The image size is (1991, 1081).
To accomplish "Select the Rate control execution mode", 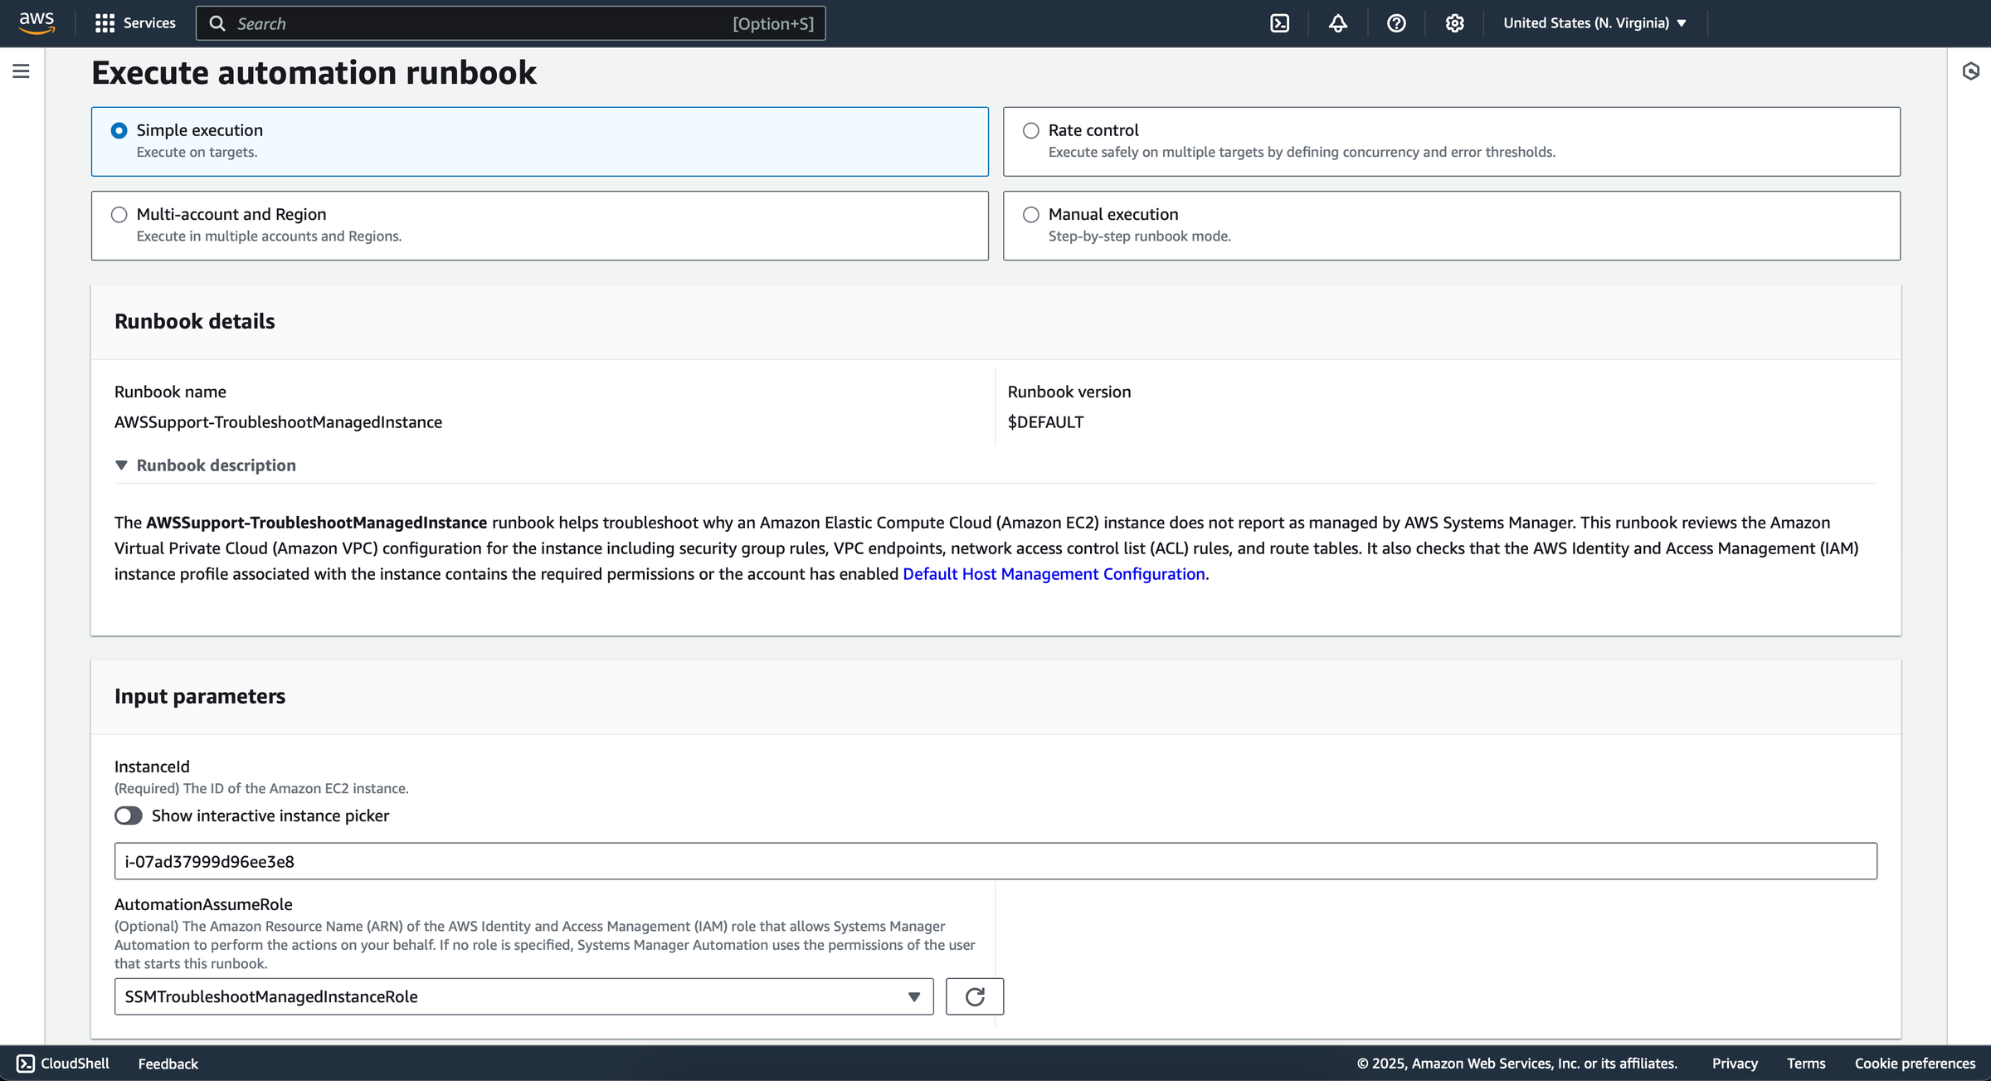I will (1031, 130).
